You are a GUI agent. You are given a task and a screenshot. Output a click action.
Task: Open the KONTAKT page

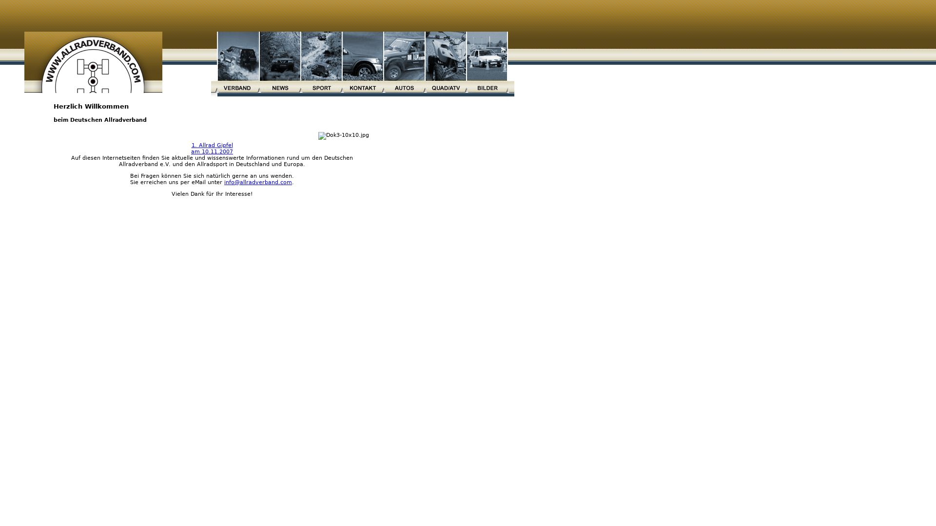(x=363, y=88)
